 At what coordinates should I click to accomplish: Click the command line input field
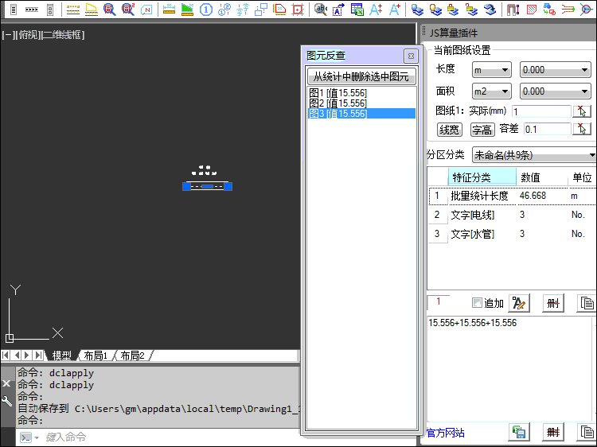click(x=159, y=437)
